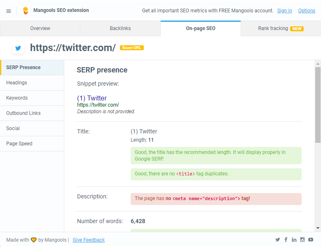Click the https://twitter.com/ page heading
This screenshot has width=321, height=247.
[73, 48]
